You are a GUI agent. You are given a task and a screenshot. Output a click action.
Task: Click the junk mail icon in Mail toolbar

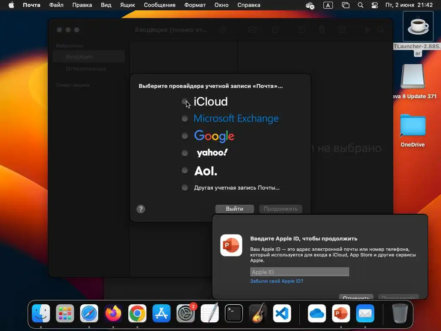[342, 30]
